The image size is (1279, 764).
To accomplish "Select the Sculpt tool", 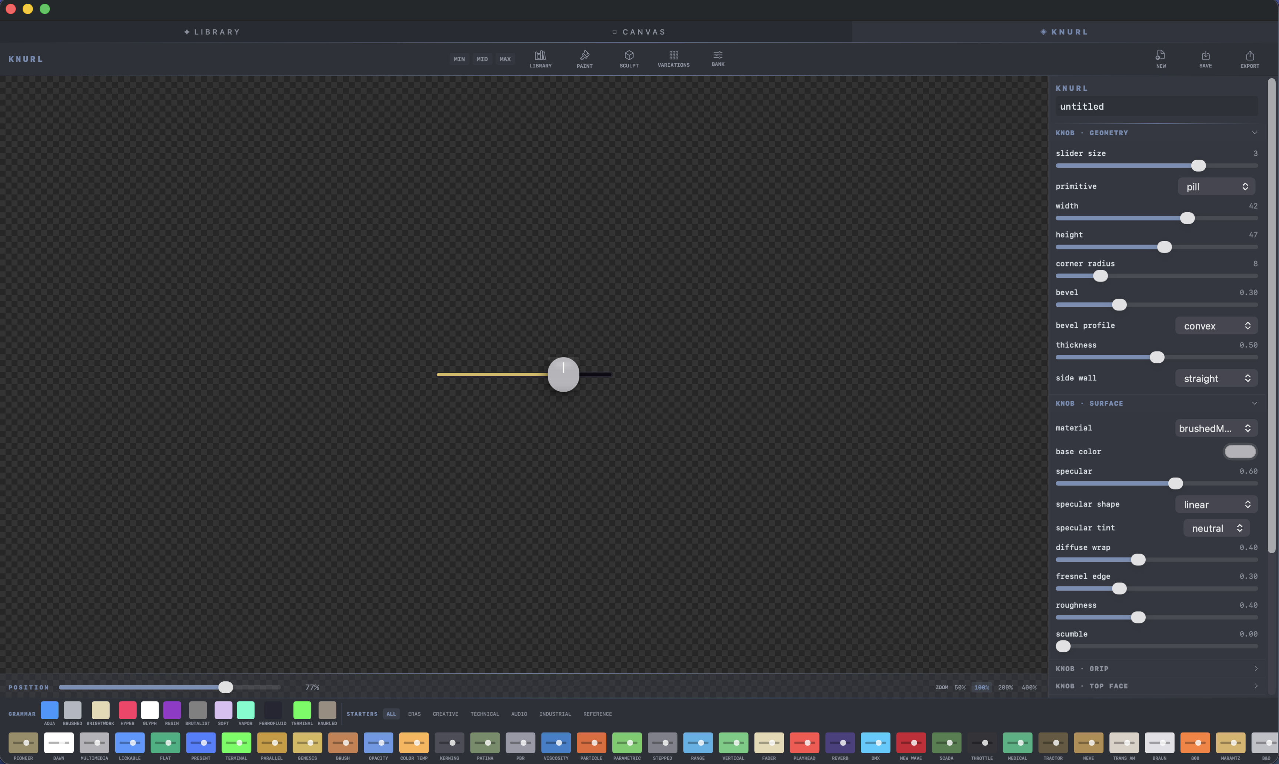I will click(629, 58).
